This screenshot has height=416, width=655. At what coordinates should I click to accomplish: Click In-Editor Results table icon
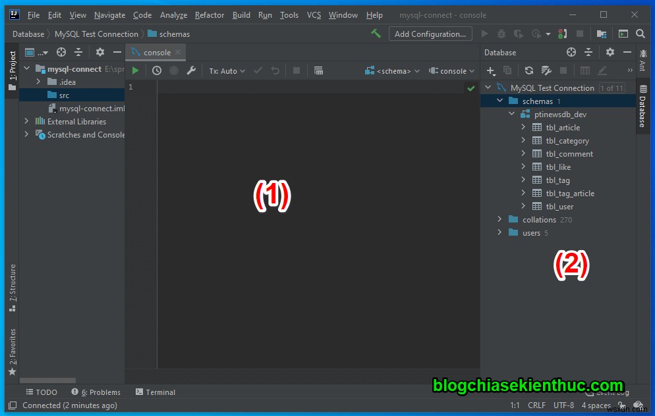click(318, 70)
